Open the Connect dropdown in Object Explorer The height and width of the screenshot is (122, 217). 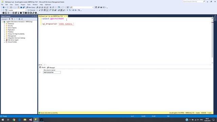(4, 19)
